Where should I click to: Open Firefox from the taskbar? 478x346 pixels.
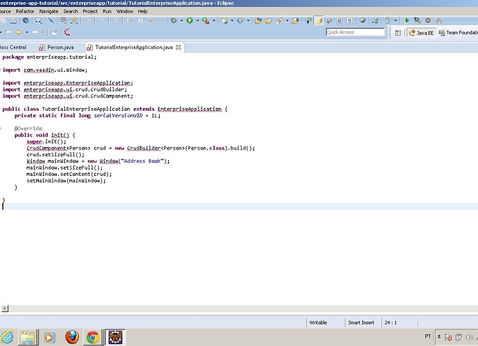[72, 337]
